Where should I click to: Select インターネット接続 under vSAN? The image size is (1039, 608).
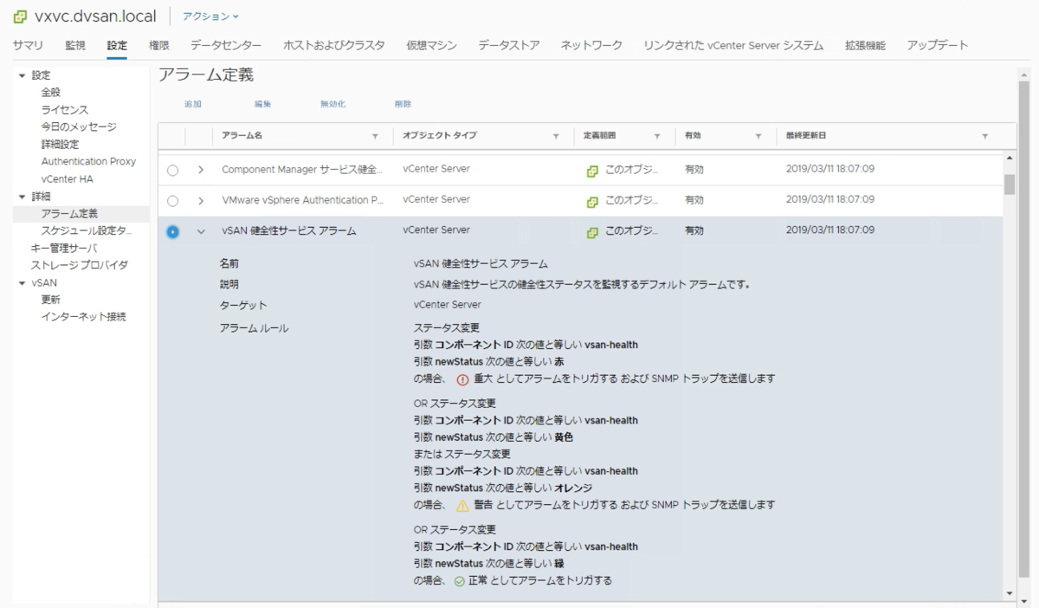(x=83, y=317)
